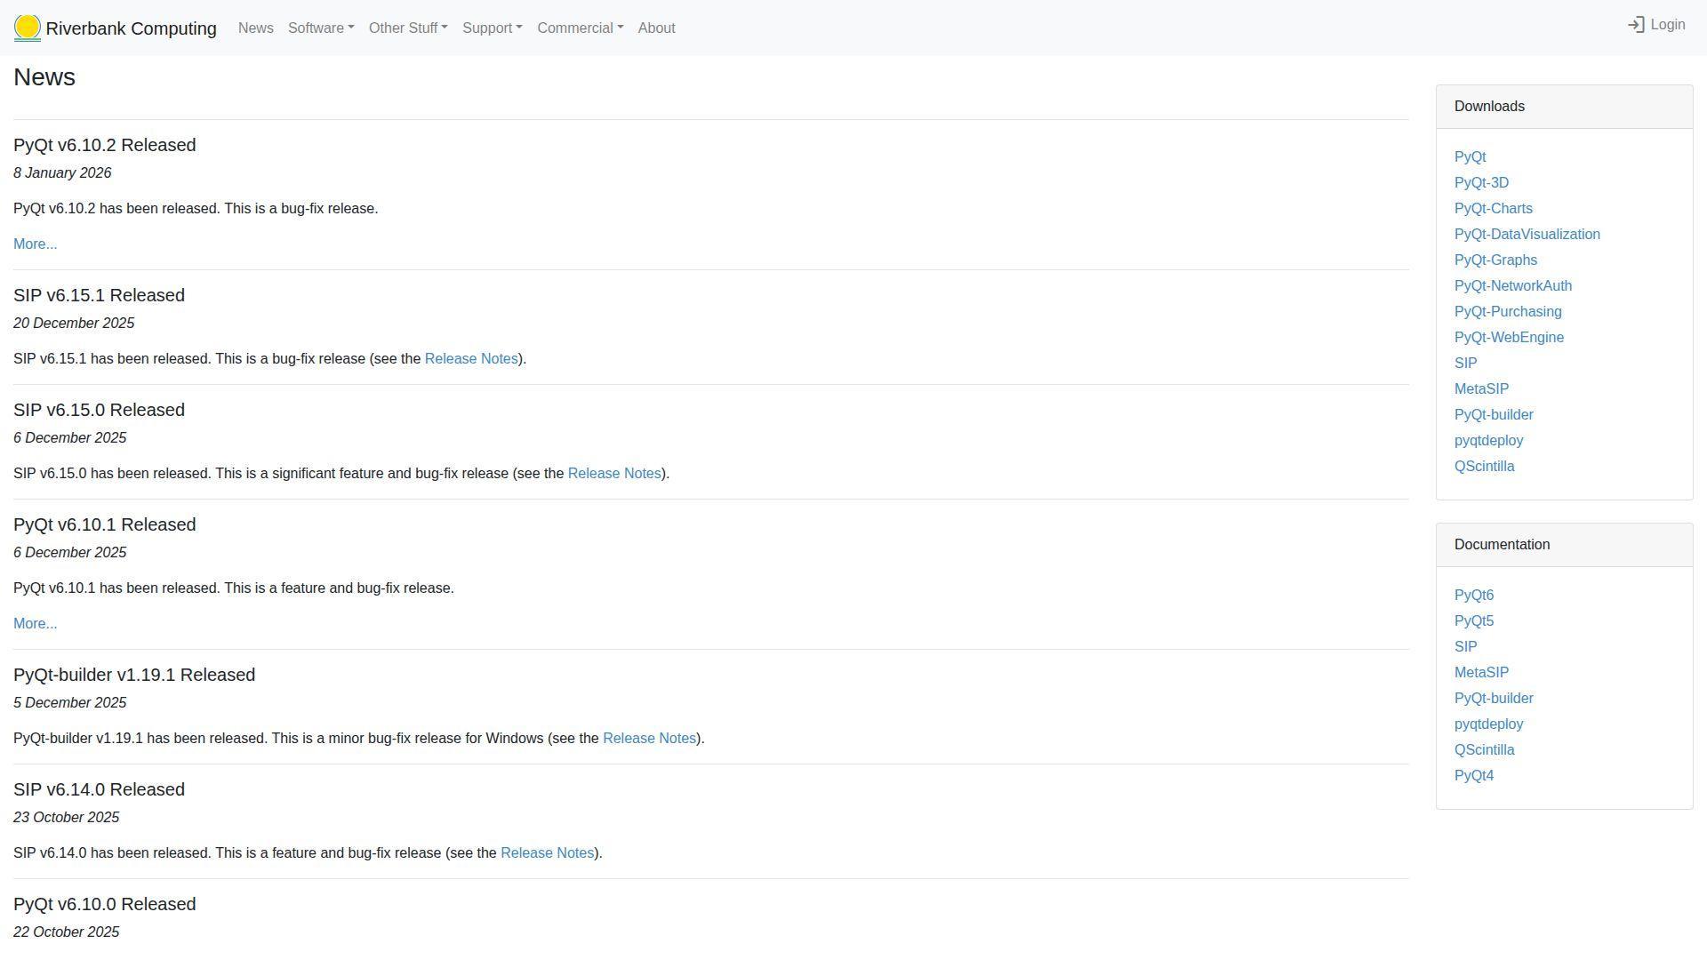Expand the Support dropdown menu

point(492,28)
